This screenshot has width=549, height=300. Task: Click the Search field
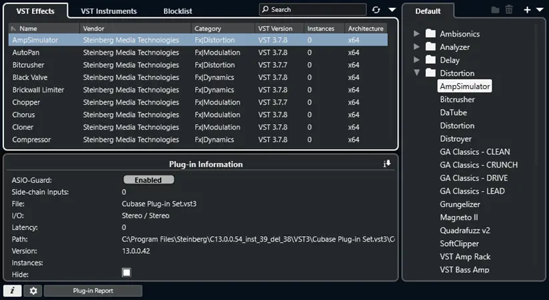coord(312,9)
